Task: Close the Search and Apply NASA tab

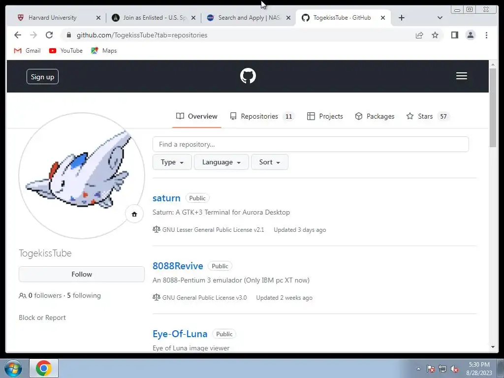Action: click(x=288, y=18)
